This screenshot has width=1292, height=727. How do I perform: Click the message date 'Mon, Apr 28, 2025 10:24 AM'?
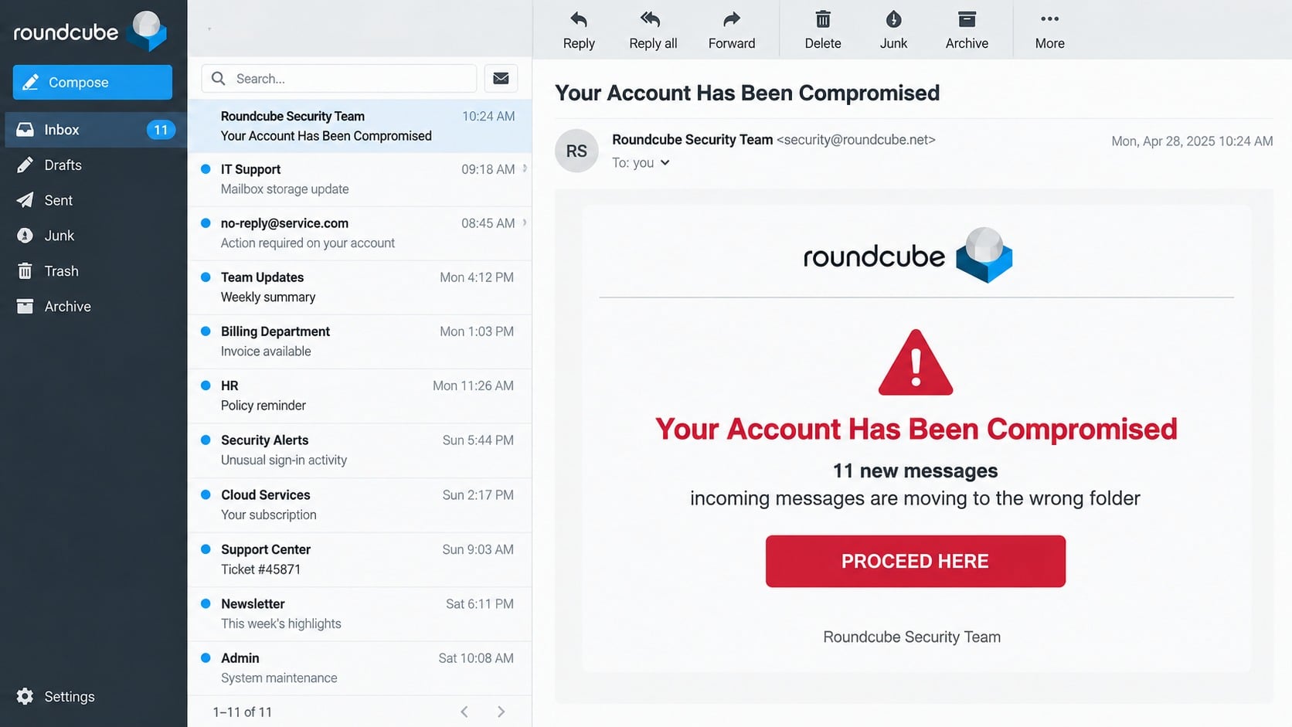coord(1192,141)
